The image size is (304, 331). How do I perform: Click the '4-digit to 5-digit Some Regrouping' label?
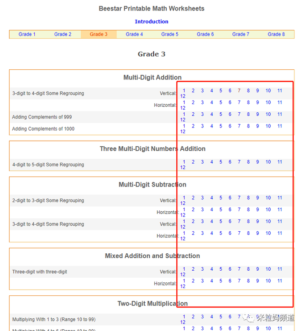(48, 165)
